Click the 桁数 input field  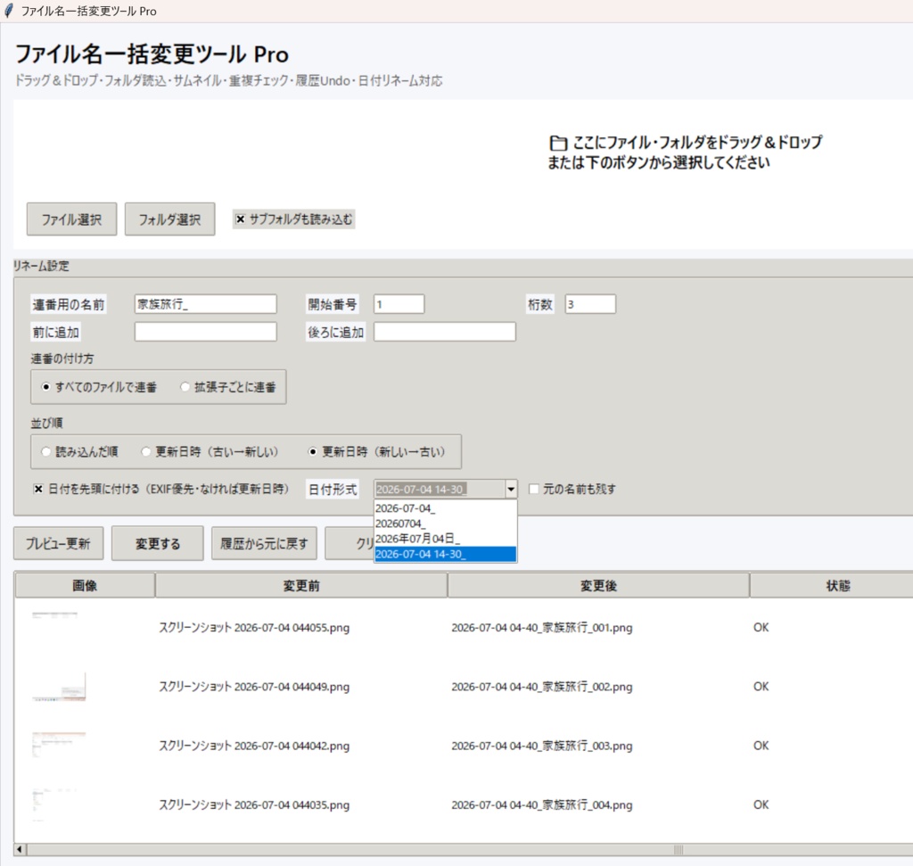(590, 304)
